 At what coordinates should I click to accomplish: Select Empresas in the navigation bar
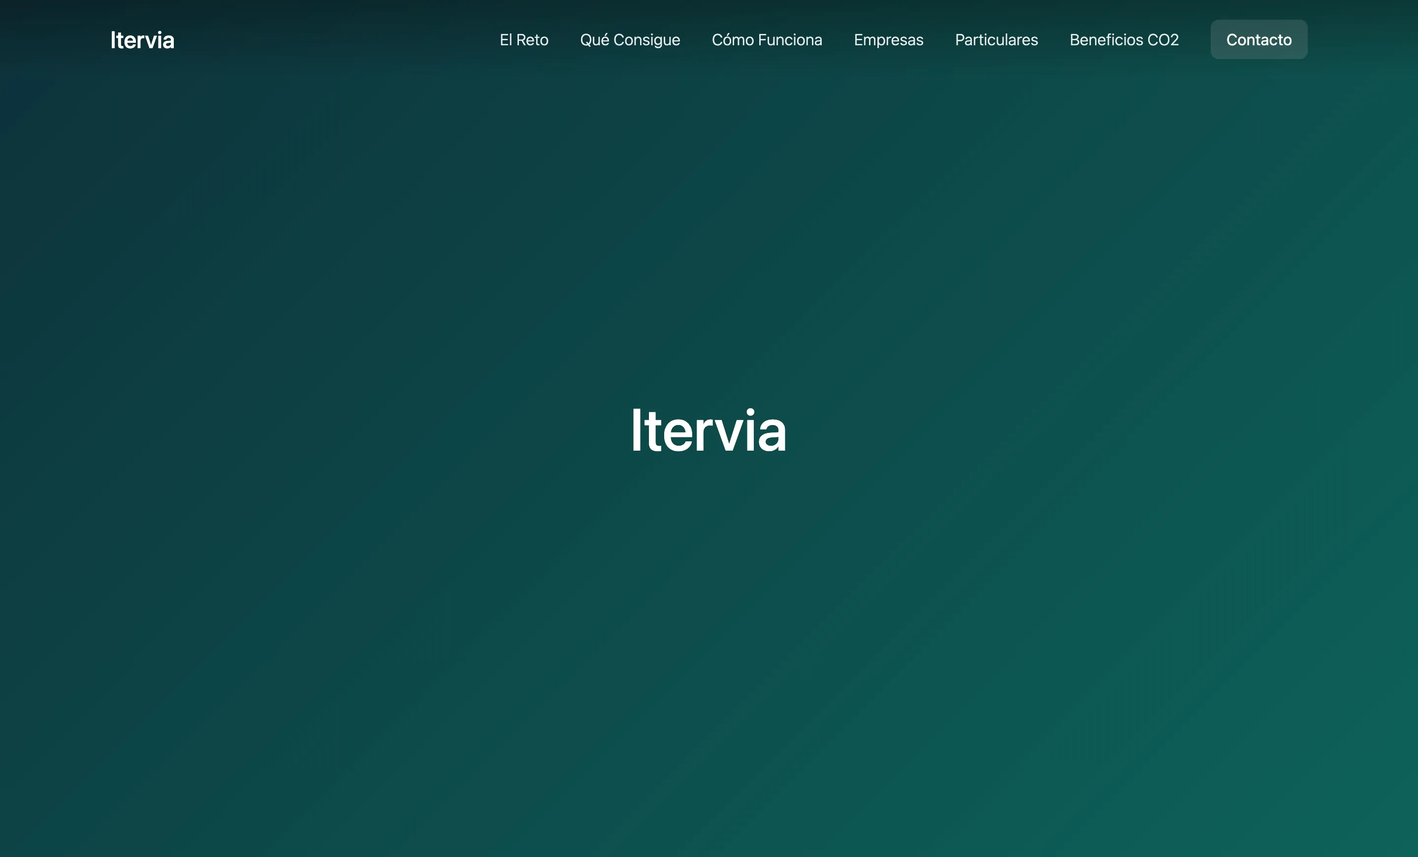[888, 39]
